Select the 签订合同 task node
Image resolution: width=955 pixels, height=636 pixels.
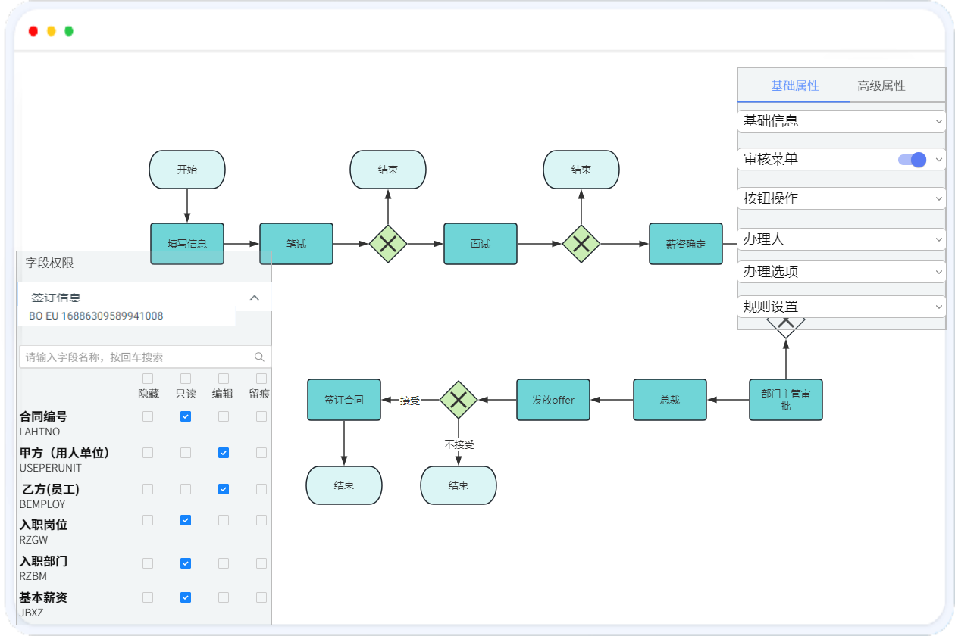pyautogui.click(x=344, y=400)
